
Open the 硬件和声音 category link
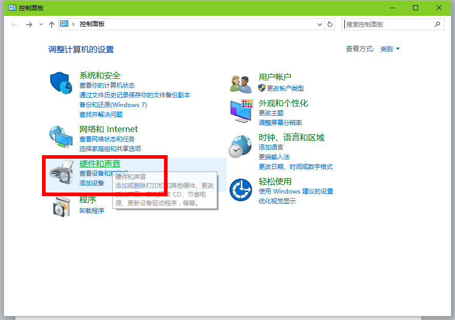coord(100,164)
